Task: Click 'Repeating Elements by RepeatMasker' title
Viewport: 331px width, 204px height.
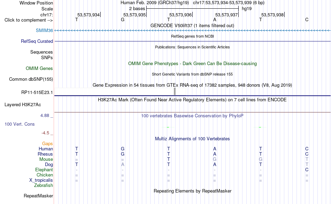Action: coord(193,191)
